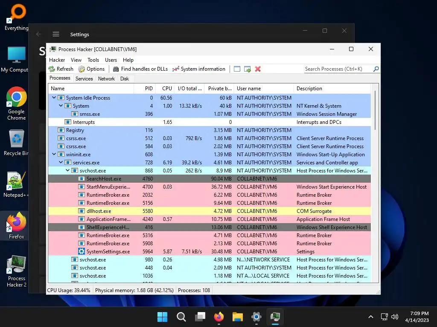Select the ApplicationFrame... process row
The height and width of the screenshot is (327, 437).
[x=209, y=219]
